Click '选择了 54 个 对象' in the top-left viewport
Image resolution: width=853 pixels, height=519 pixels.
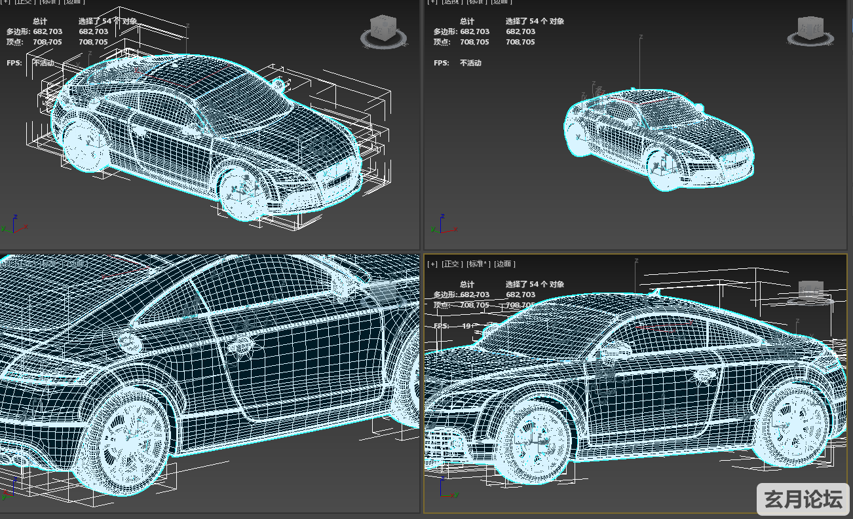(x=108, y=21)
